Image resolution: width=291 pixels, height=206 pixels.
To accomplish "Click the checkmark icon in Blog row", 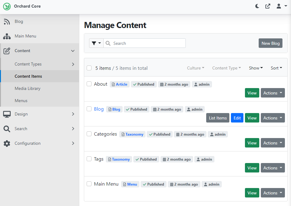I will (128, 110).
